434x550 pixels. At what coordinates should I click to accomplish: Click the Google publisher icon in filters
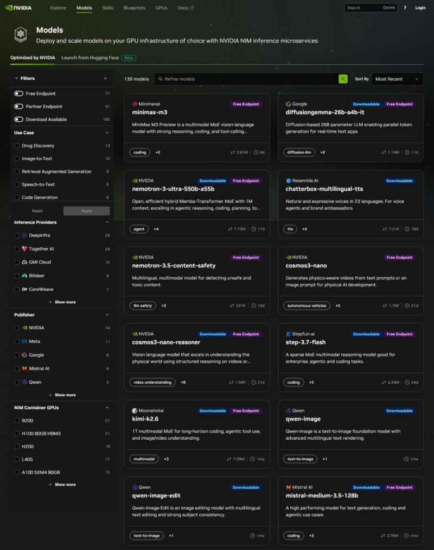tap(24, 355)
